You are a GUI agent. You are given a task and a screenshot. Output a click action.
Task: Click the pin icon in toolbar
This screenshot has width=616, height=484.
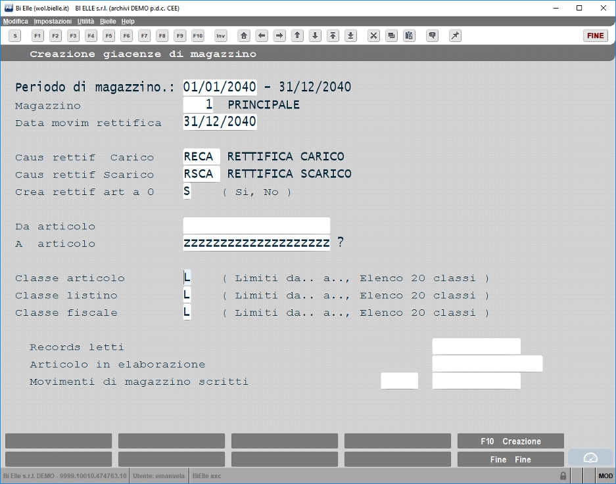(x=455, y=35)
